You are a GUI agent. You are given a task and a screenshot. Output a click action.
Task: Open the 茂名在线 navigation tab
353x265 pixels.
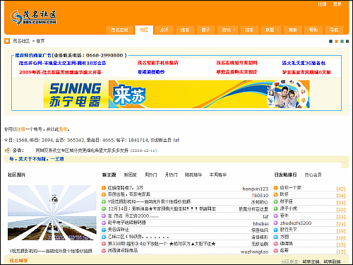pyautogui.click(x=119, y=30)
